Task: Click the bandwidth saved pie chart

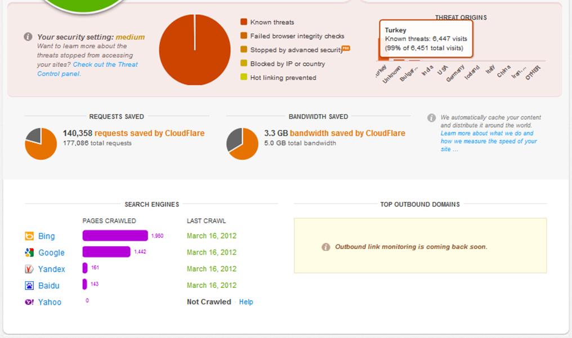Action: [242, 143]
